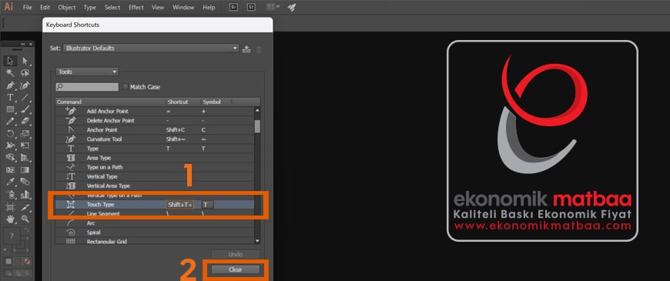Select the Direct Selection tool (white arrow)

(x=25, y=61)
